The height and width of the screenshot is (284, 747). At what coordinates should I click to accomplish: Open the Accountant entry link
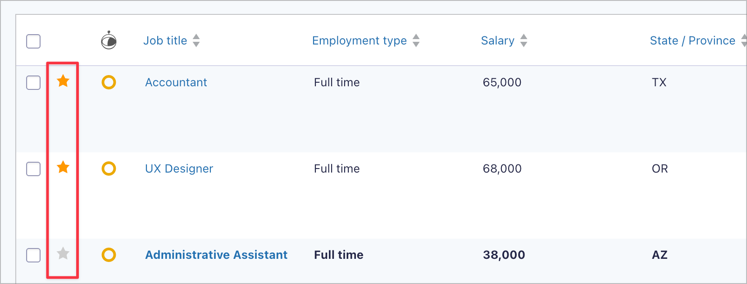coord(176,82)
